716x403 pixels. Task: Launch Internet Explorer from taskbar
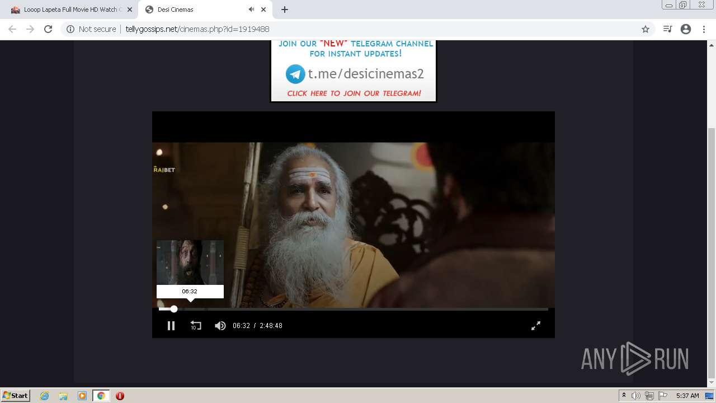pos(45,396)
